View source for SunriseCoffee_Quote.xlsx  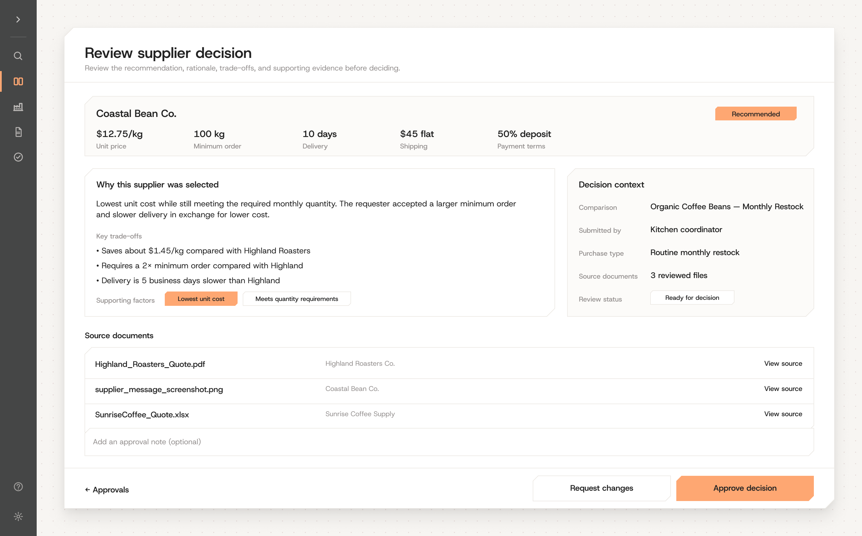(783, 414)
